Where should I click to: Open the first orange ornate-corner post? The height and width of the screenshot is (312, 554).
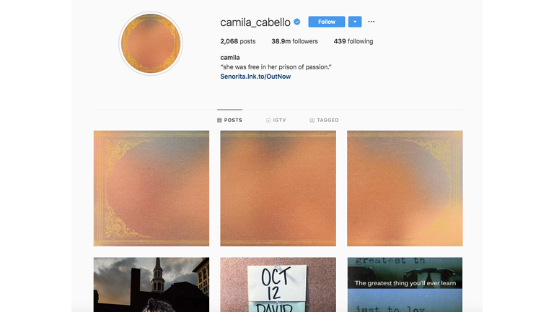(x=151, y=188)
